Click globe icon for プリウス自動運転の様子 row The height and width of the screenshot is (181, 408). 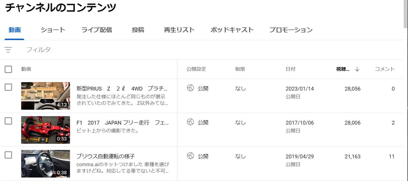[190, 156]
